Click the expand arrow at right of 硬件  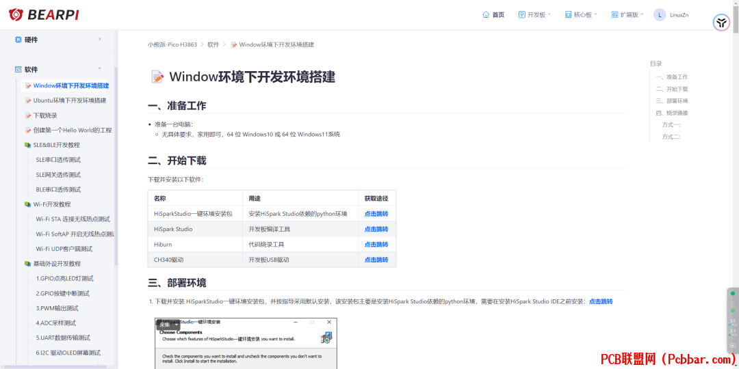coord(100,39)
